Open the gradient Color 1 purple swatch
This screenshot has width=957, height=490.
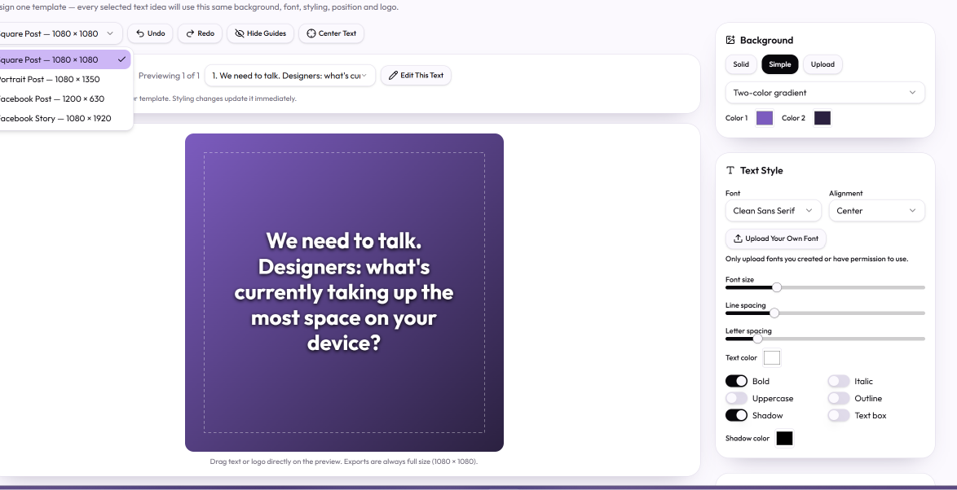point(764,118)
